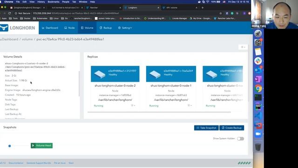Reload the page with refresh icon
Screen dimensions: 298x168
coord(9,14)
